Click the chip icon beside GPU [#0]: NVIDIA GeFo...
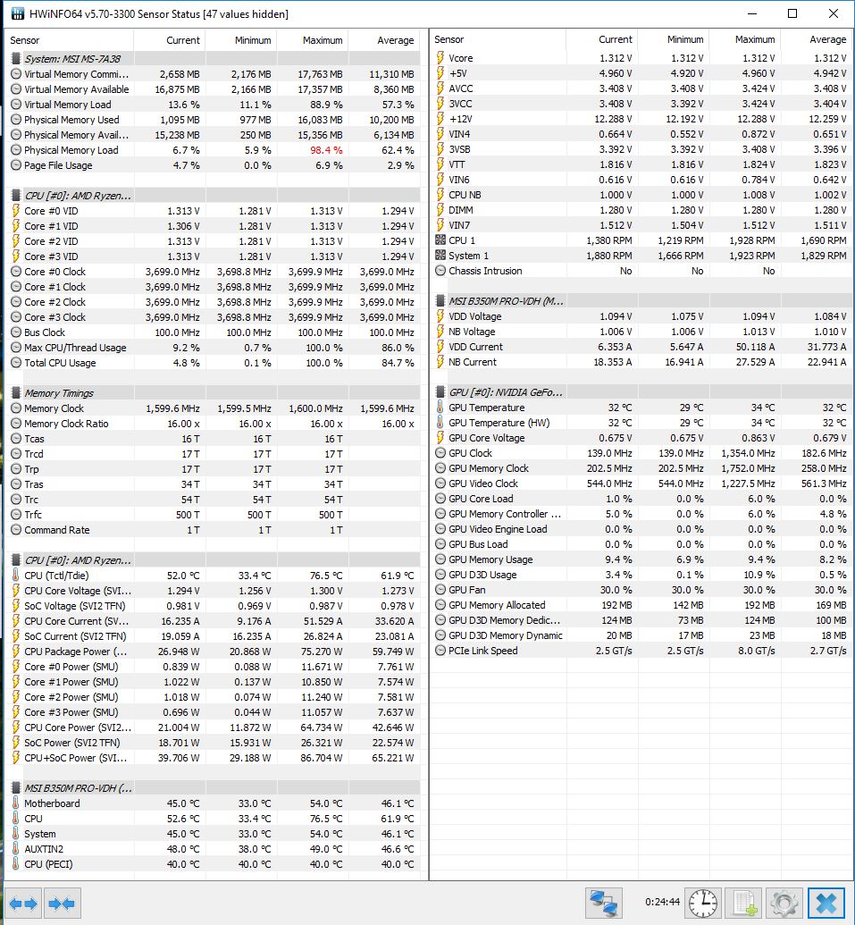Image resolution: width=855 pixels, height=925 pixels. click(x=440, y=392)
